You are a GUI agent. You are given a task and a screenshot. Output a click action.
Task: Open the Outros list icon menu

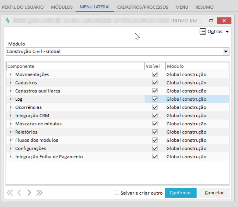pyautogui.click(x=203, y=32)
